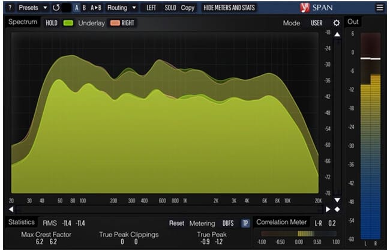Click the 20K frequency axis label
The image size is (390, 251).
point(318,201)
